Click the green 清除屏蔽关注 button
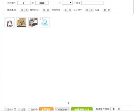This screenshot has width=140, height=111. [x=82, y=109]
